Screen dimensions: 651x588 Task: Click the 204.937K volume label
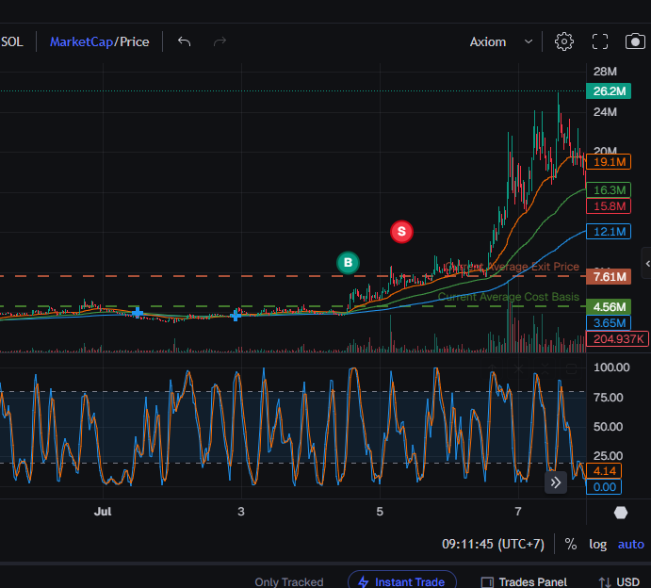[617, 339]
